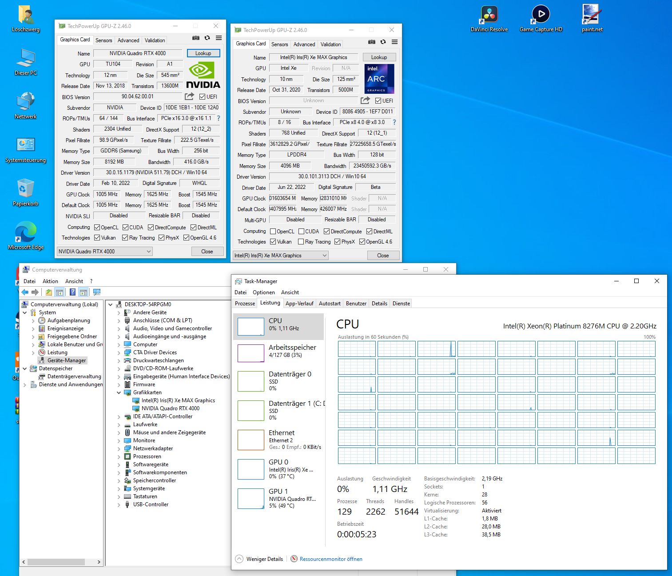Toggle the console tree pane icon in Computerverwaltung toolbar
672x576 pixels.
point(60,292)
